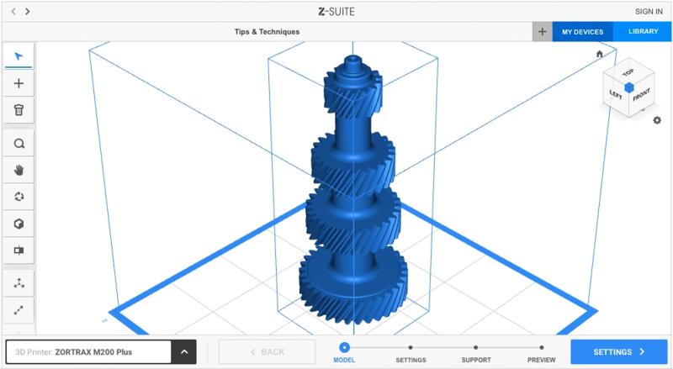Reset view using the home icon
673x369 pixels.
coord(600,54)
